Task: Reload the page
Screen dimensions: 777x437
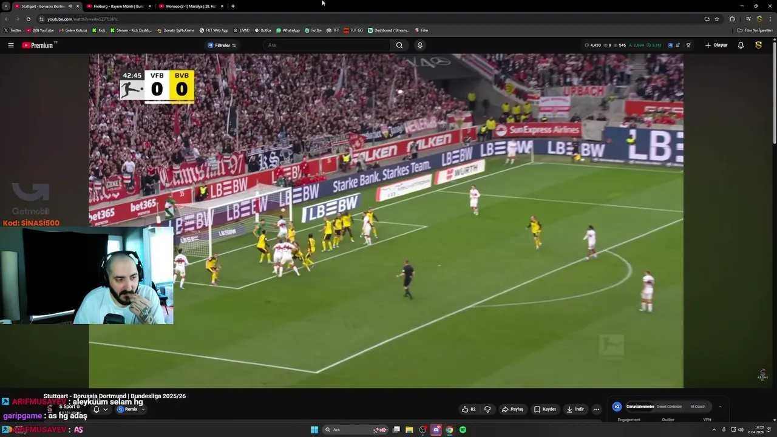Action: coord(28,19)
